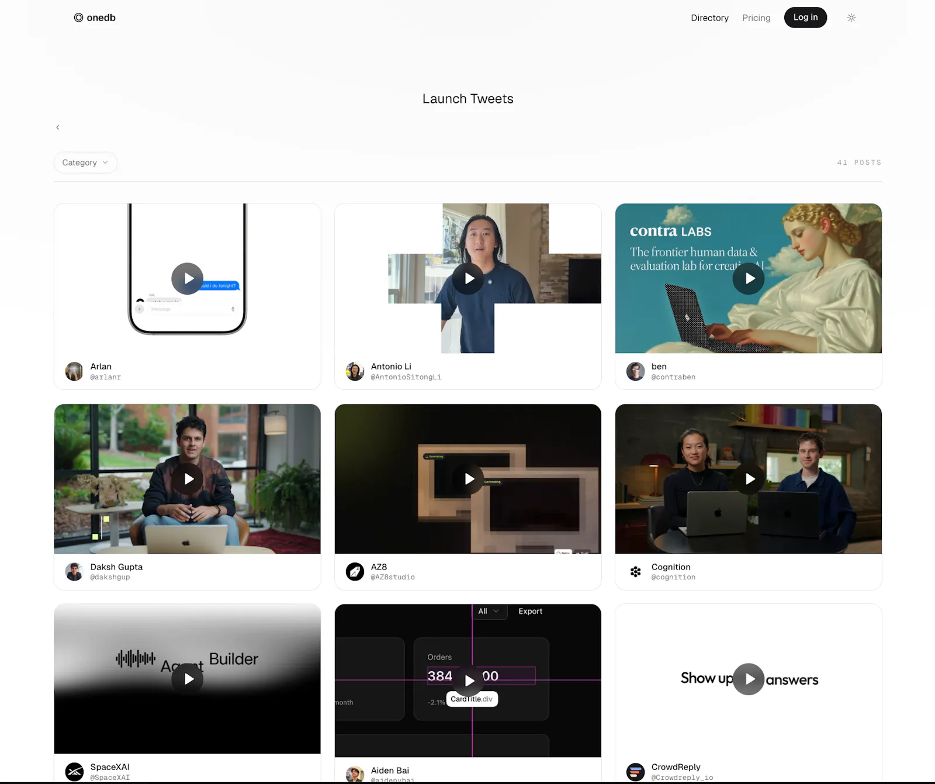The image size is (935, 784).
Task: Click the 41 POSTS count label
Action: point(859,163)
